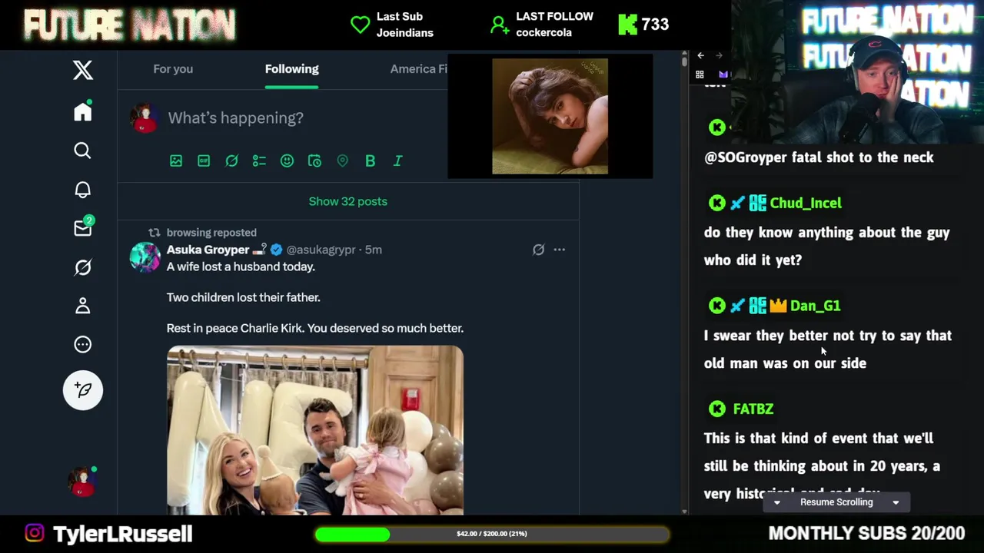Click Grok enhance icon in composer

[x=231, y=161]
